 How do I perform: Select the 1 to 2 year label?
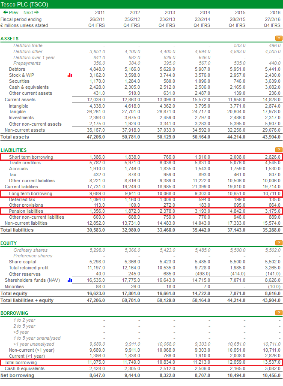24,320
